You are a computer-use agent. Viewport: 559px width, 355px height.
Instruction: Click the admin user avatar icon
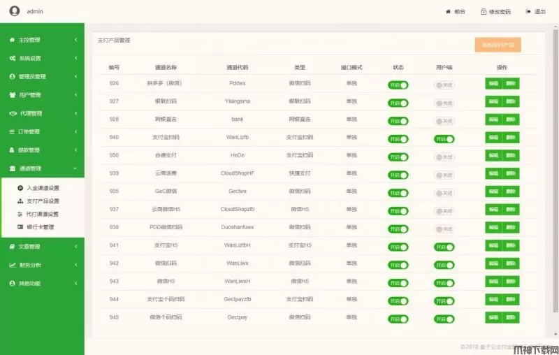14,11
